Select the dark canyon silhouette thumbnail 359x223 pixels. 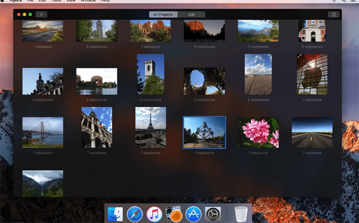click(204, 31)
